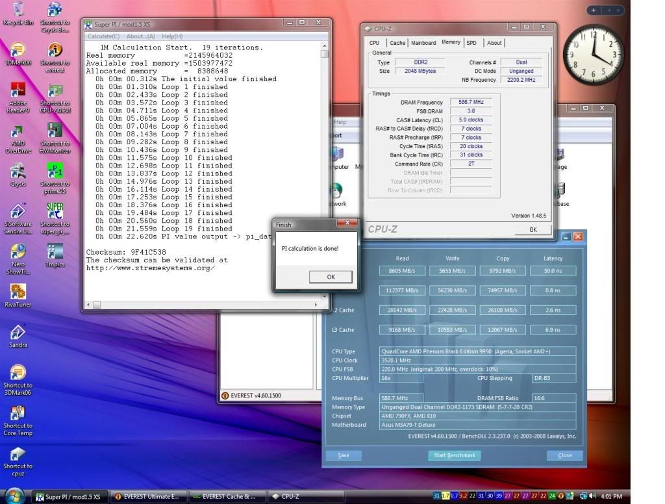The height and width of the screenshot is (504, 665).
Task: Open About...(A) menu in Super PI
Action: point(141,36)
